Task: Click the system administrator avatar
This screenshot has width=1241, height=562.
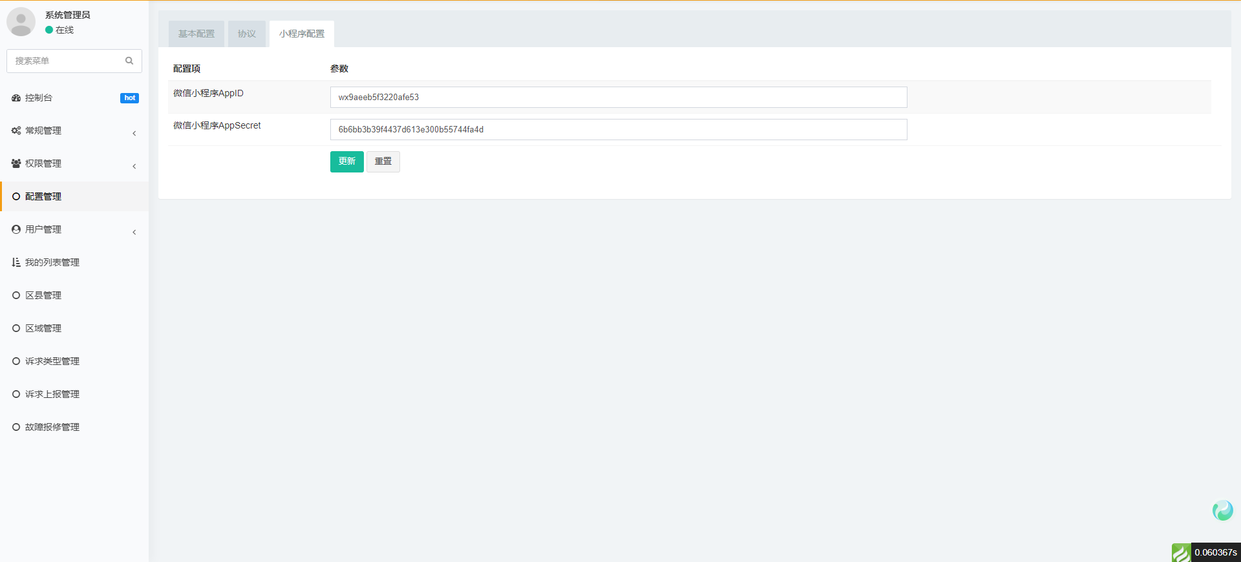Action: 21,22
